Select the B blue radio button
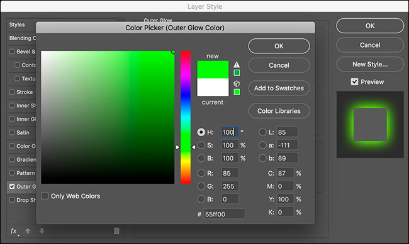Screen dimensions: 409x244 point(201,199)
